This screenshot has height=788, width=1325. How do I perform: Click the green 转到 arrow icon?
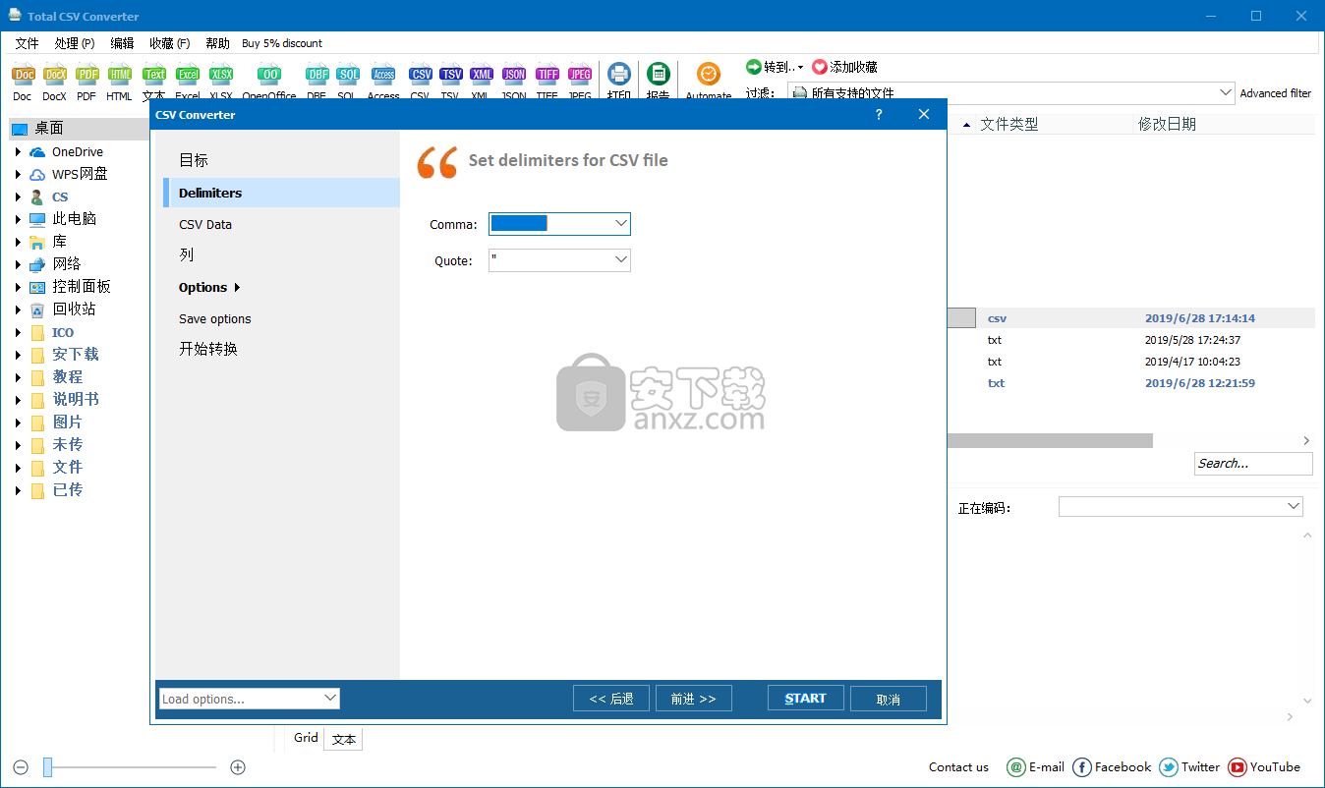tap(754, 67)
